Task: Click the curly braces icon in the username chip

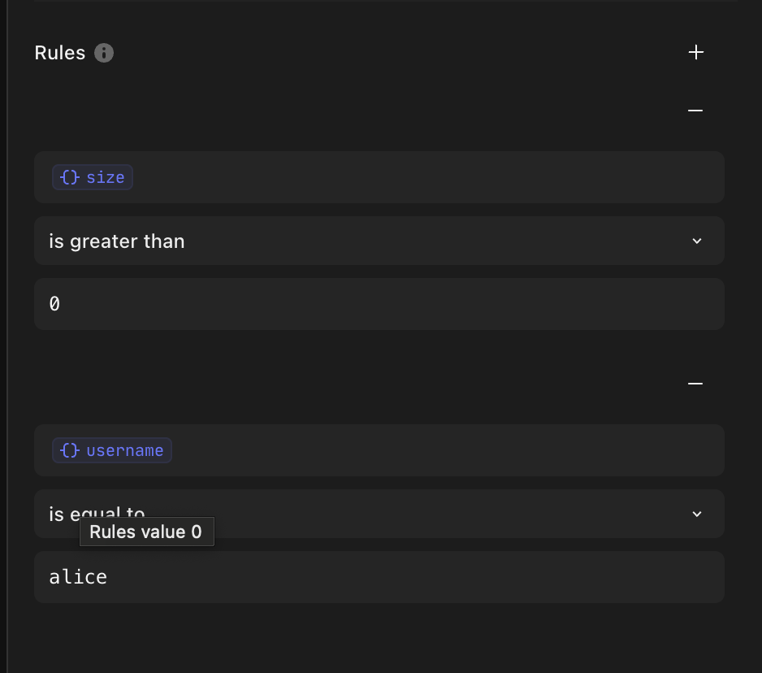Action: point(70,450)
